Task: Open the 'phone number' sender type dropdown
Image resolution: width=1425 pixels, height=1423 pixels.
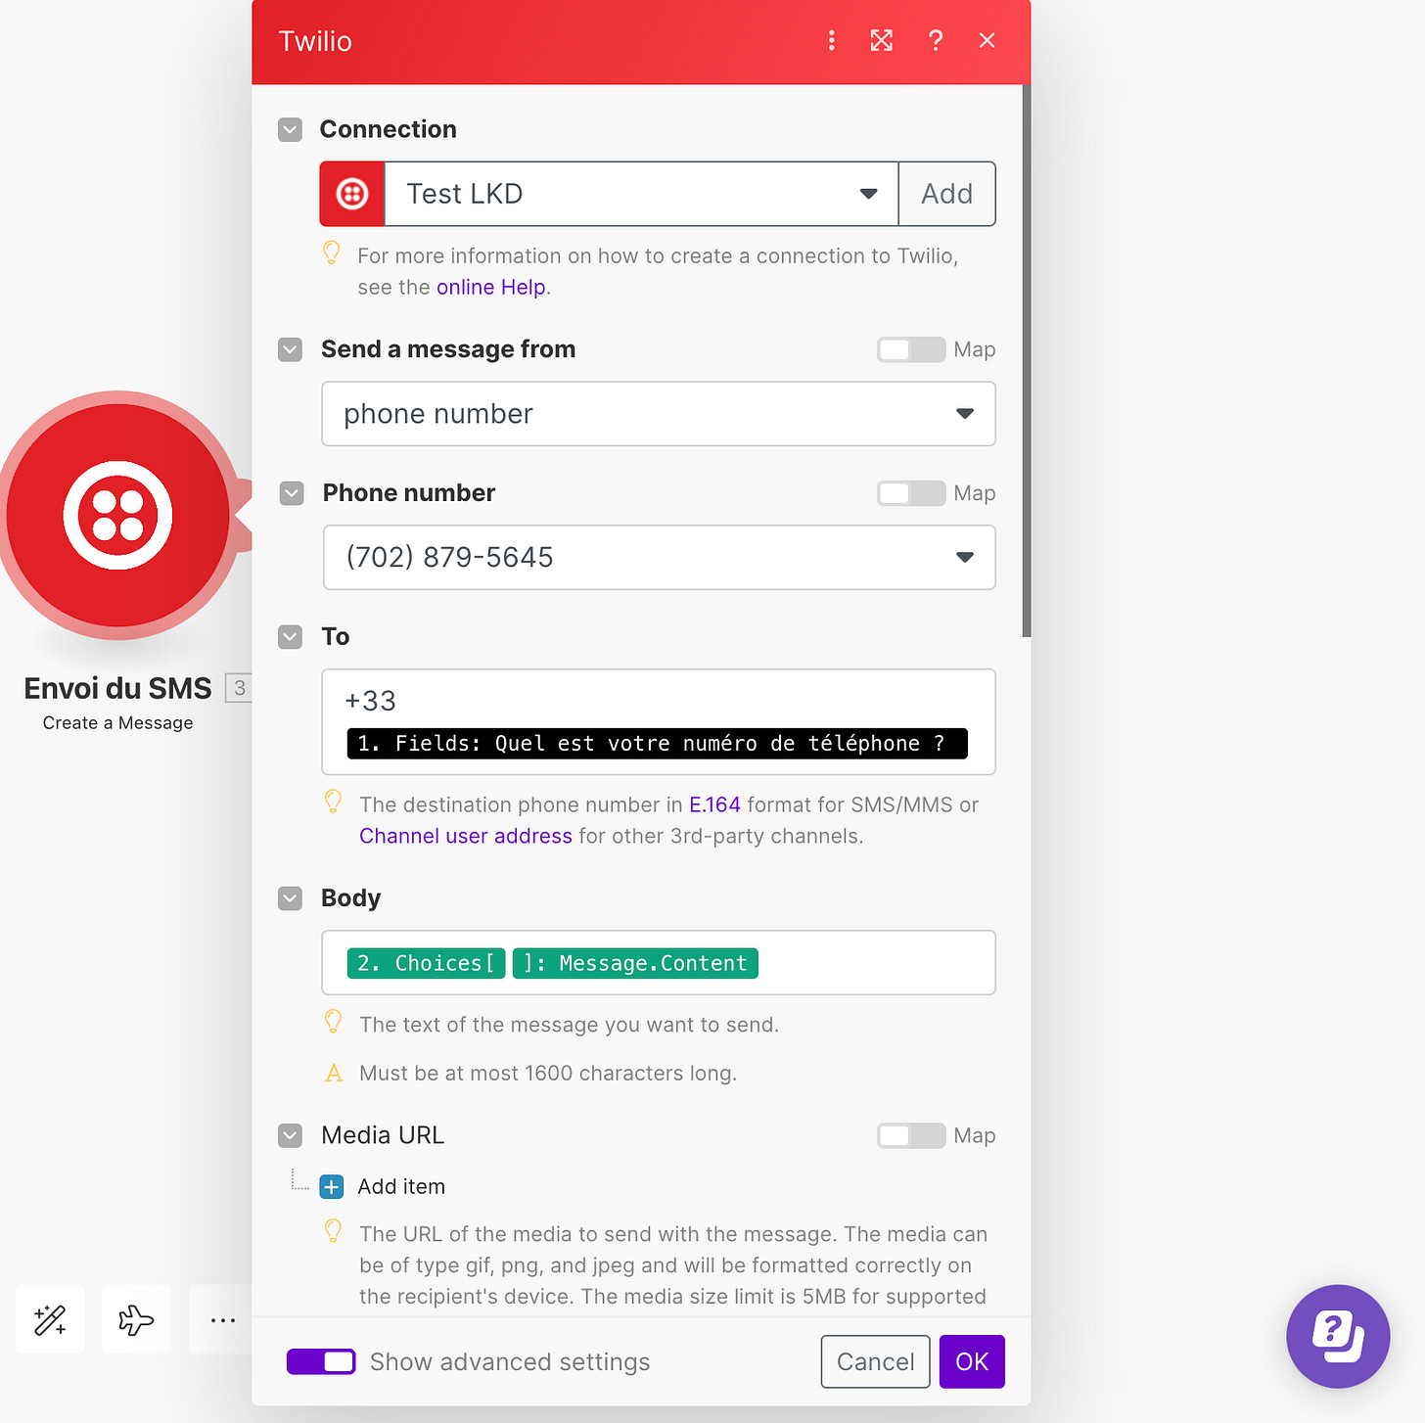Action: [659, 414]
